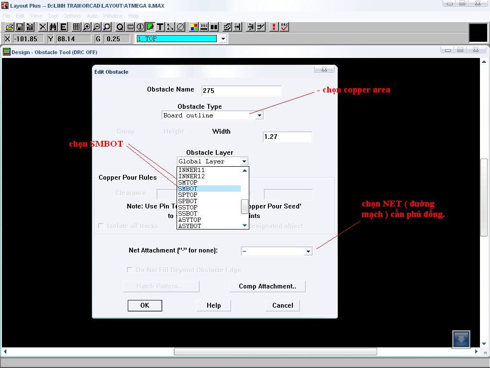Click the Comp Attachment.. button

267,287
